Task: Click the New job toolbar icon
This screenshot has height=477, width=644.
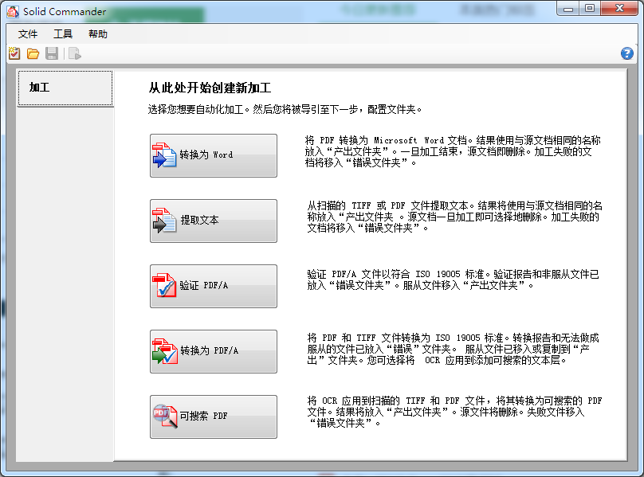Action: (x=14, y=53)
